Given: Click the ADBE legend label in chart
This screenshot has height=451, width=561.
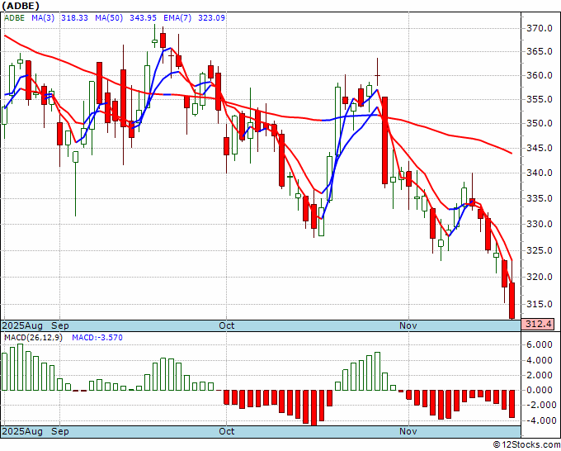Looking at the screenshot, I should 15,17.
